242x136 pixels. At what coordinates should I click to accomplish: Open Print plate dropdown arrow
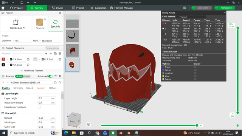tap(217, 8)
